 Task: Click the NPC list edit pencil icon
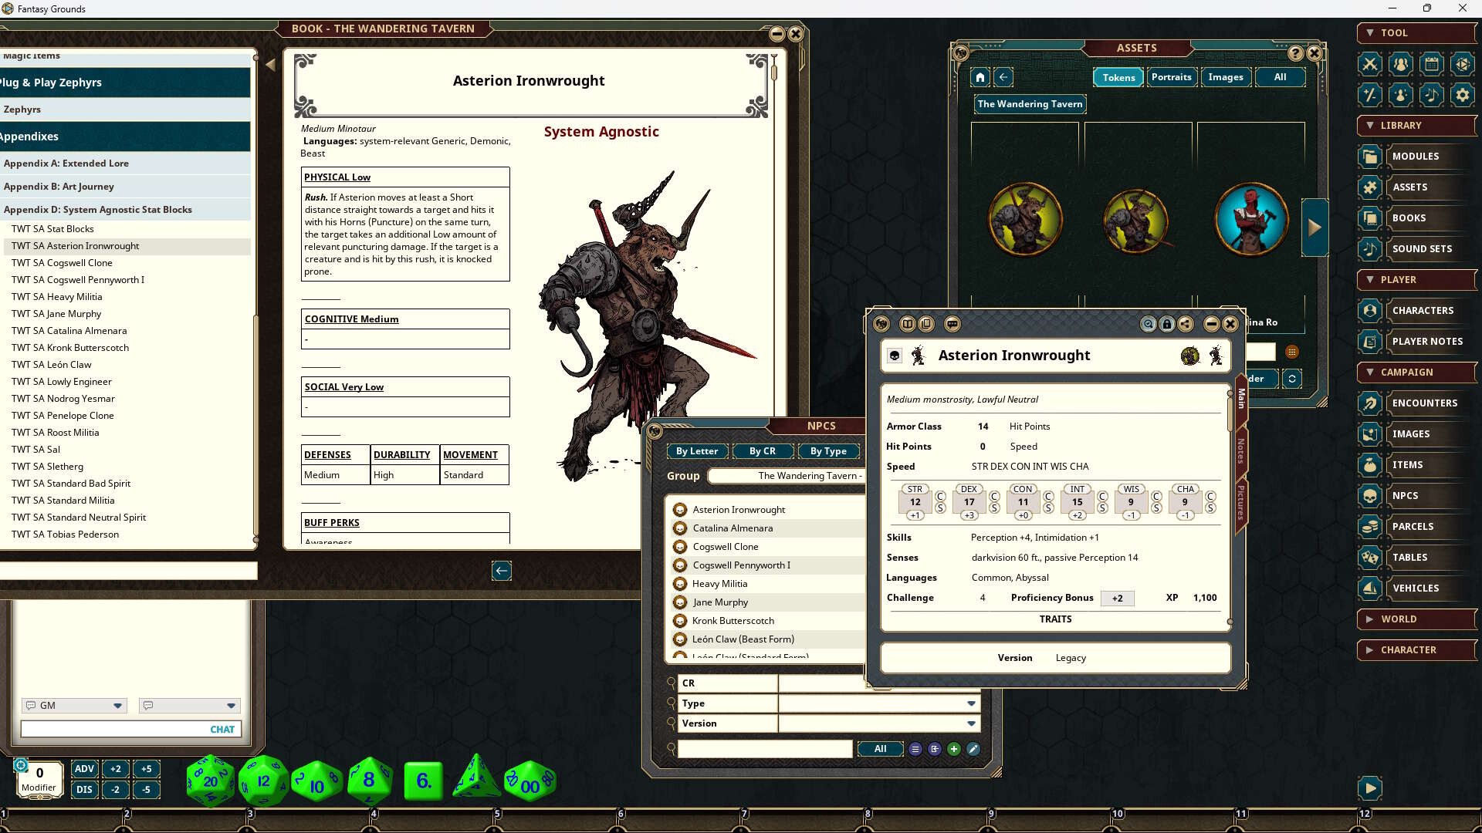973,749
